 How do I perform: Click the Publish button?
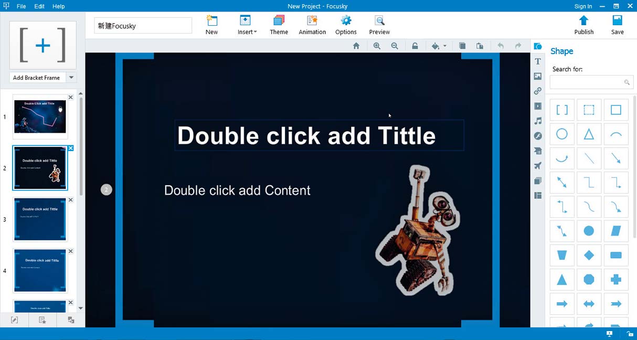point(584,25)
